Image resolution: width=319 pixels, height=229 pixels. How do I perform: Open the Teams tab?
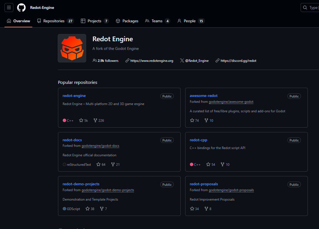click(158, 21)
